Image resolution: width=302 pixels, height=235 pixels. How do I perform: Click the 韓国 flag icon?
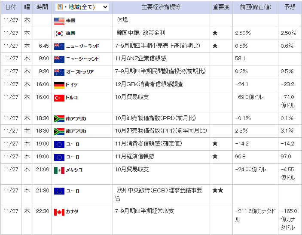point(59,34)
